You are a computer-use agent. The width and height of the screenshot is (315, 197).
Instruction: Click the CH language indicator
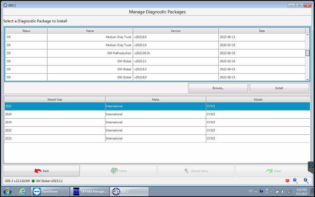(250, 191)
